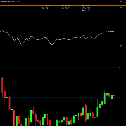Select the 'C: 14.21' close value
The image size is (126, 126).
click(46, 8)
